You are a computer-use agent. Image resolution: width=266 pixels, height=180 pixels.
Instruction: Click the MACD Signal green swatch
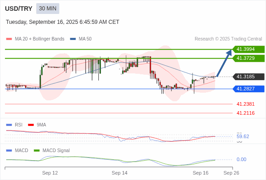pyautogui.click(x=37, y=151)
